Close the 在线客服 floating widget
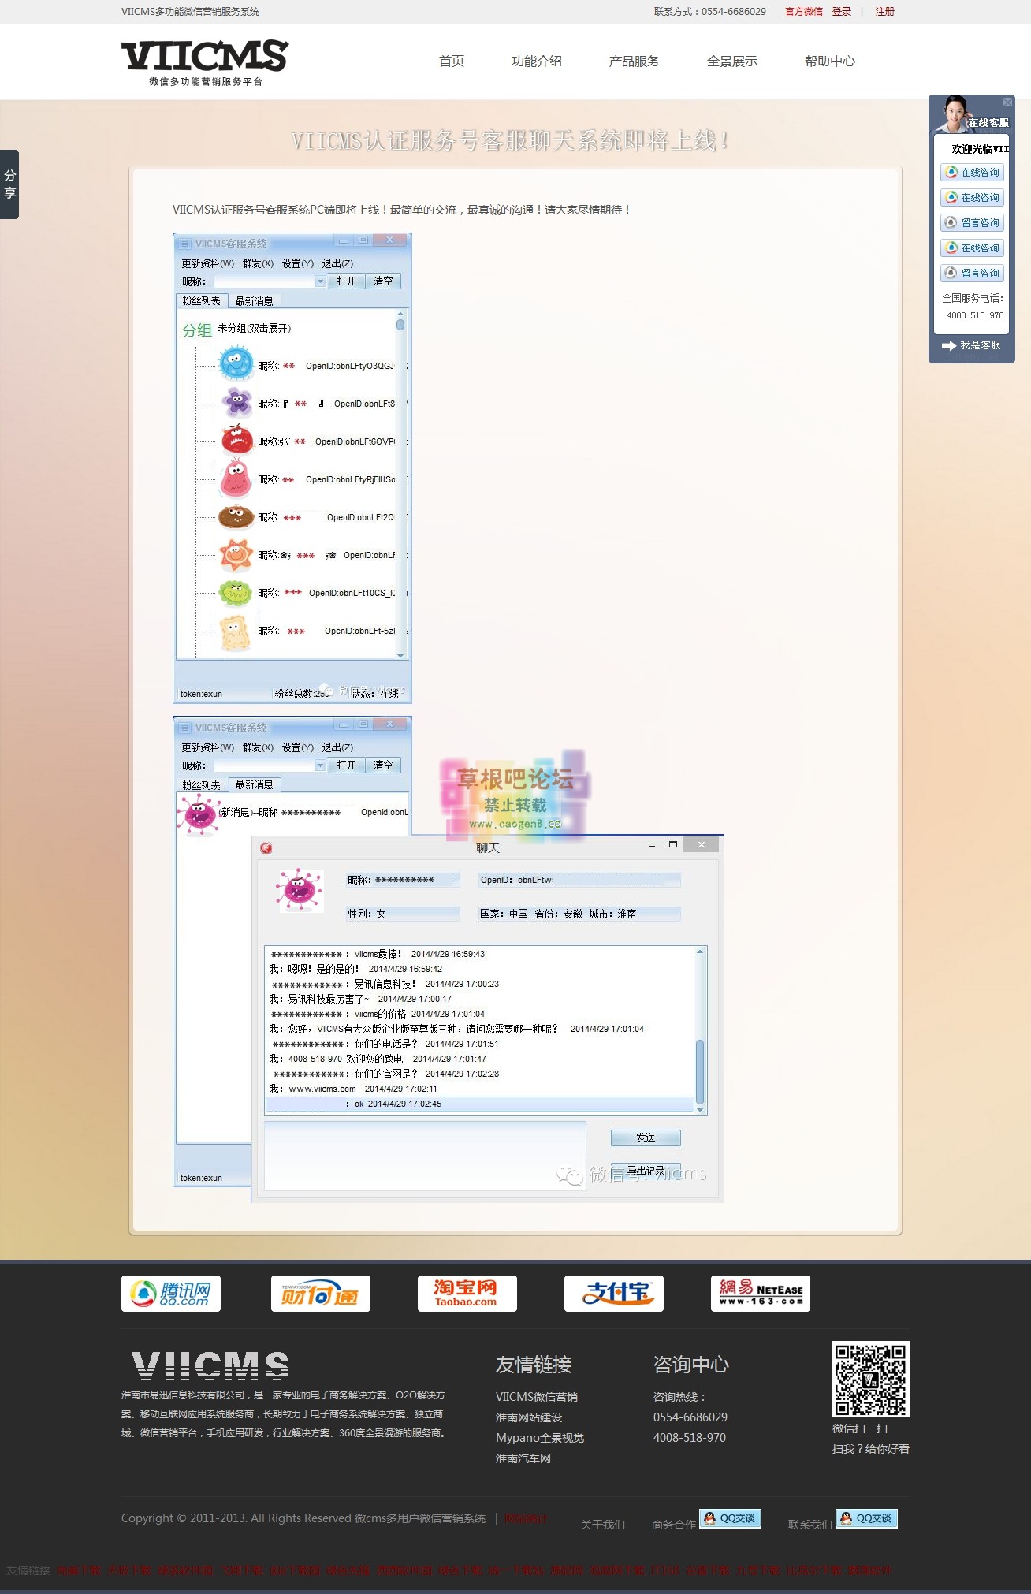The image size is (1031, 1594). coord(1007,102)
